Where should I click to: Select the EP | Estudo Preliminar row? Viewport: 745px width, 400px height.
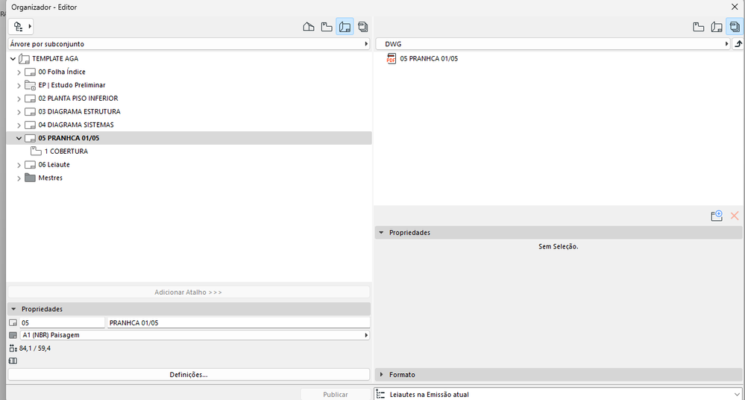coord(189,85)
